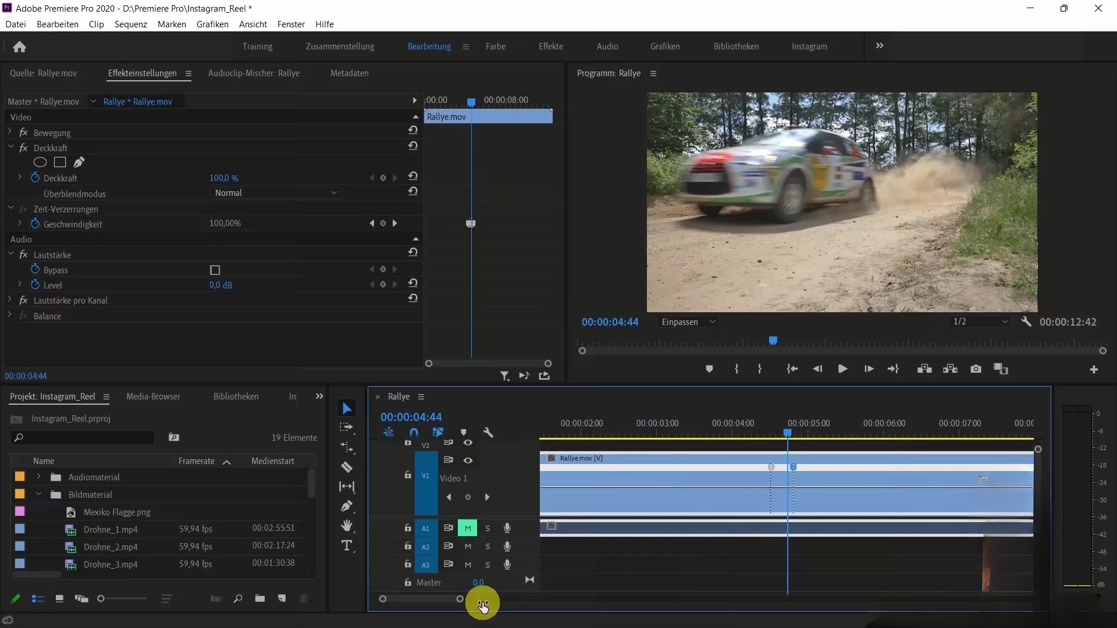This screenshot has width=1117, height=628.
Task: Solo audio track A2
Action: (x=488, y=546)
